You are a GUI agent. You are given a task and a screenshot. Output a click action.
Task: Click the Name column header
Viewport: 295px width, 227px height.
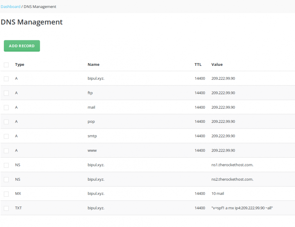(93, 65)
